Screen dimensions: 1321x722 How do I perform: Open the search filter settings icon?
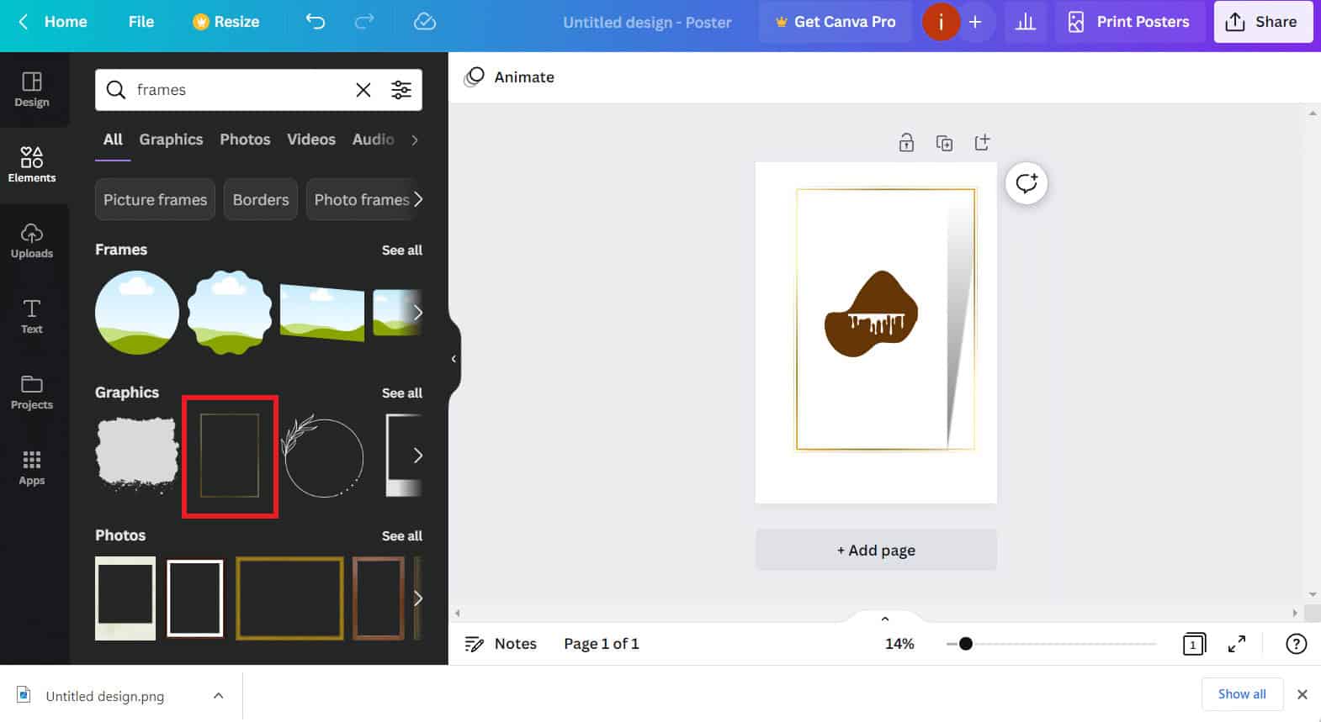pyautogui.click(x=401, y=90)
